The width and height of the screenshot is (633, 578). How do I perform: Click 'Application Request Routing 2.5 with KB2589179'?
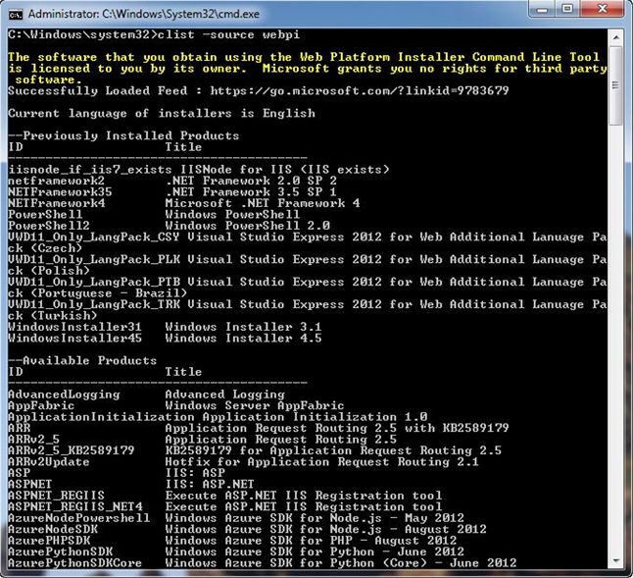[x=337, y=428]
